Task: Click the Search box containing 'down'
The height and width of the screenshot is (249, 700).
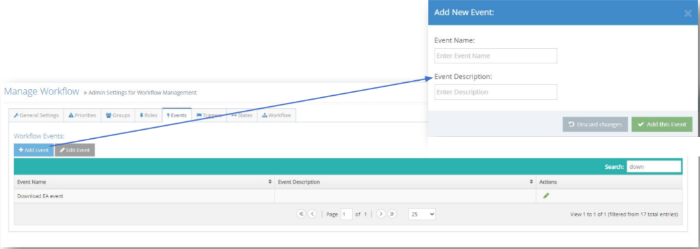Action: click(654, 167)
